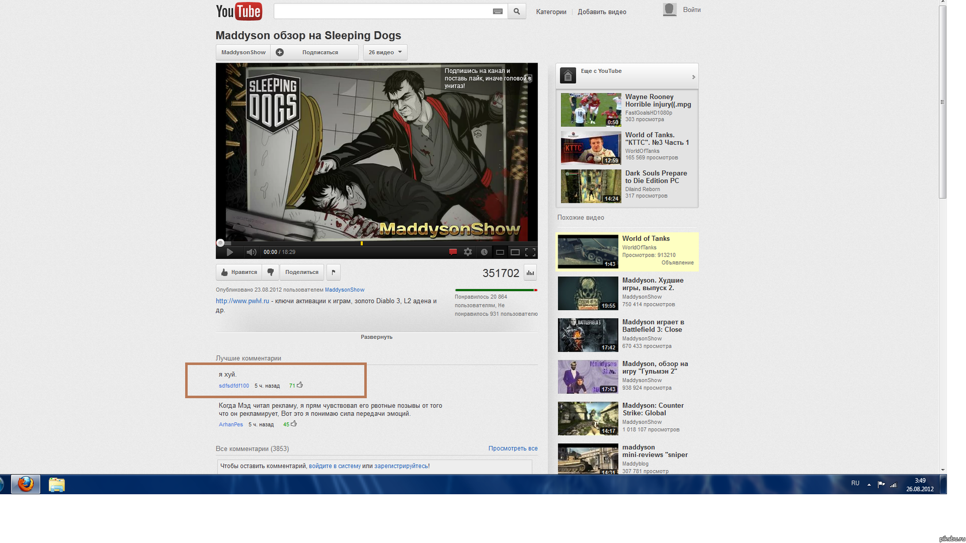Click the Watch Later clock icon
The width and height of the screenshot is (966, 543).
point(484,252)
